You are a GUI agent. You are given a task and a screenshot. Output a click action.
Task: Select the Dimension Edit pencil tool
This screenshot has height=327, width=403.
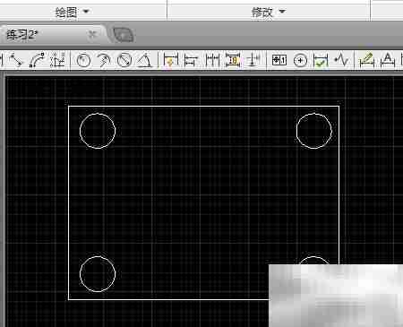366,60
